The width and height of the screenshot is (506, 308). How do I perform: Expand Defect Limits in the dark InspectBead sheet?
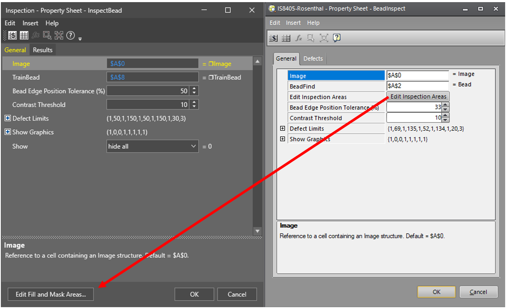7,118
